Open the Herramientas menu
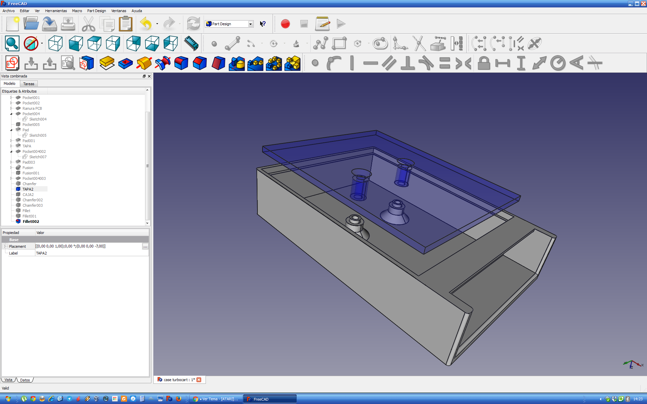This screenshot has width=647, height=404. [x=56, y=11]
